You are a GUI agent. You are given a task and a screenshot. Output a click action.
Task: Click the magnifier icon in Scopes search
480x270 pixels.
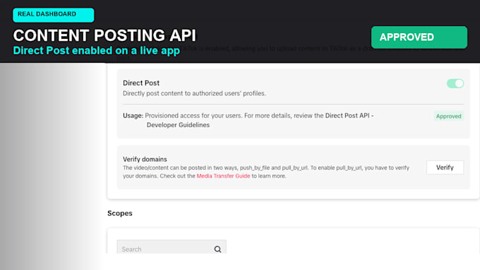click(217, 250)
